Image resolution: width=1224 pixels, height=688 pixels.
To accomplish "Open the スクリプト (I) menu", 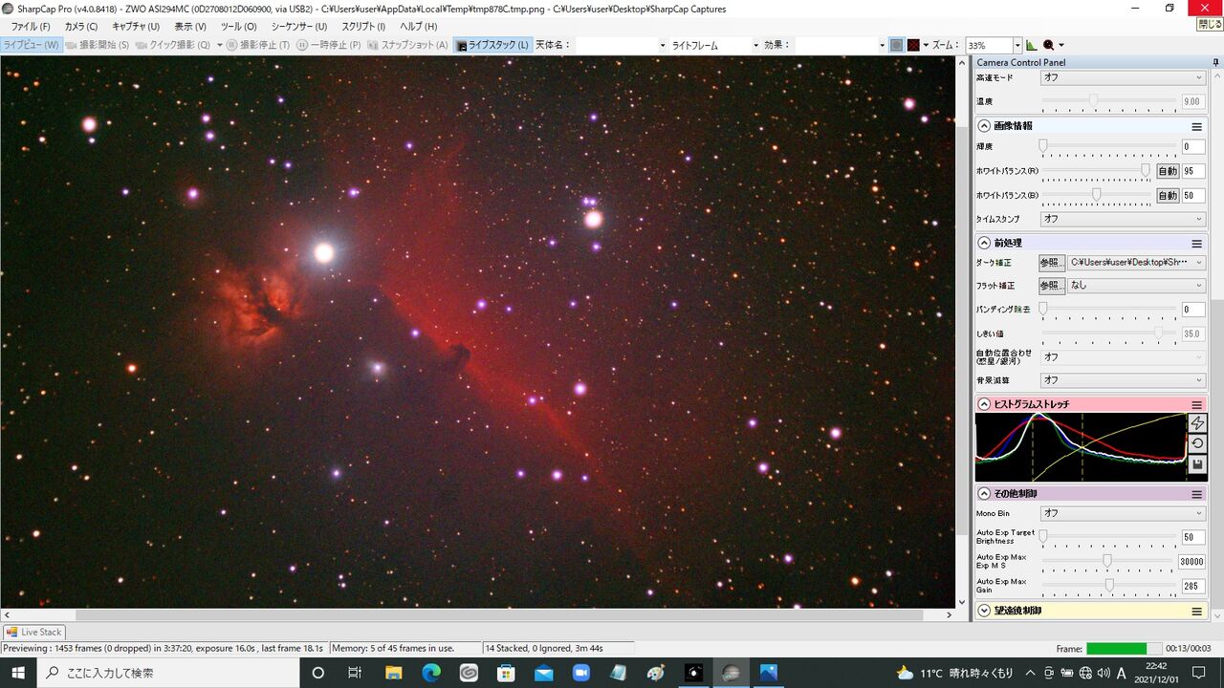I will pyautogui.click(x=363, y=27).
